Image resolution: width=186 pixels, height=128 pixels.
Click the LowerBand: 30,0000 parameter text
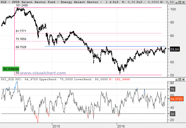click(x=91, y=79)
